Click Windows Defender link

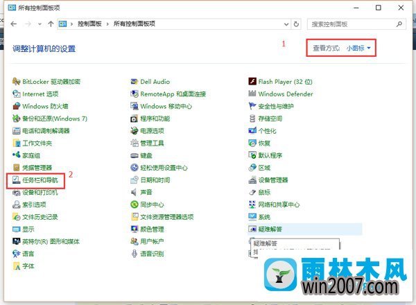click(286, 94)
